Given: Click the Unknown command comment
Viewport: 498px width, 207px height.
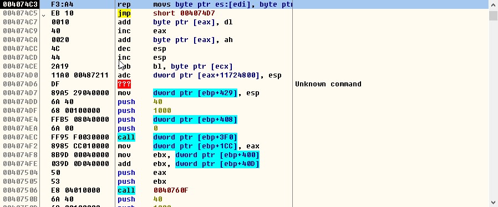Looking at the screenshot, I should click(x=328, y=84).
